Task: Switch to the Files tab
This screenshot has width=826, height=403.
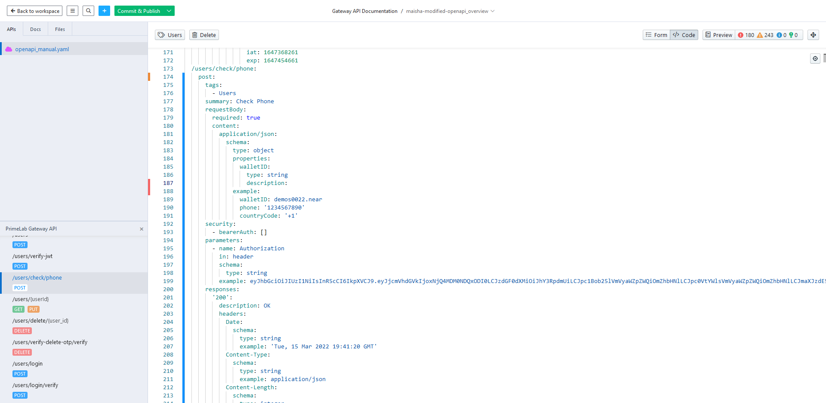Action: pyautogui.click(x=60, y=29)
